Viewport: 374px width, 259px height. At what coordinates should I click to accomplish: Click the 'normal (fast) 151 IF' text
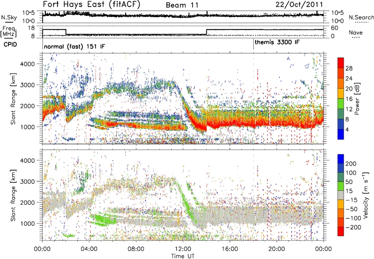point(74,46)
